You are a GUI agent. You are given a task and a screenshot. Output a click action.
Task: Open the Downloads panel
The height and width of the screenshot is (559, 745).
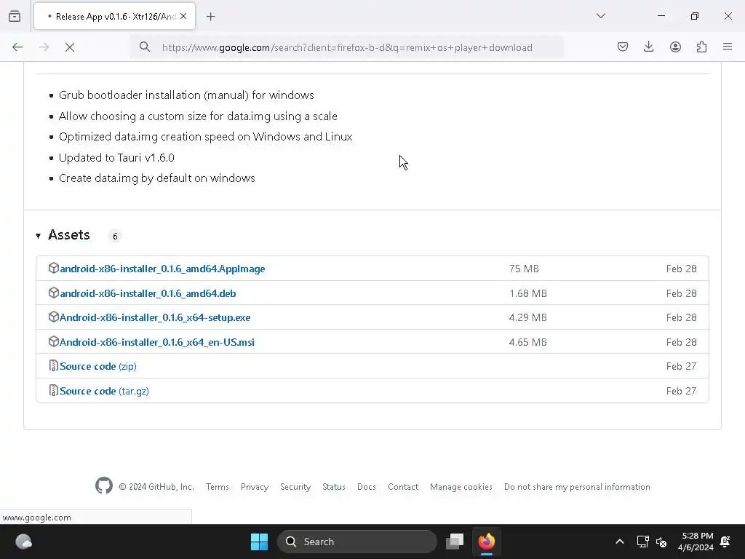click(x=648, y=47)
